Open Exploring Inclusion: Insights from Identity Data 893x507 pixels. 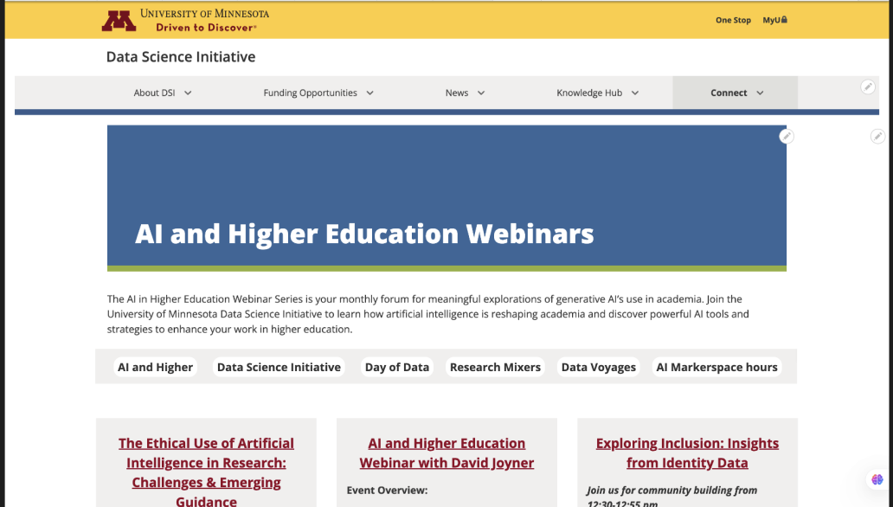pos(687,452)
